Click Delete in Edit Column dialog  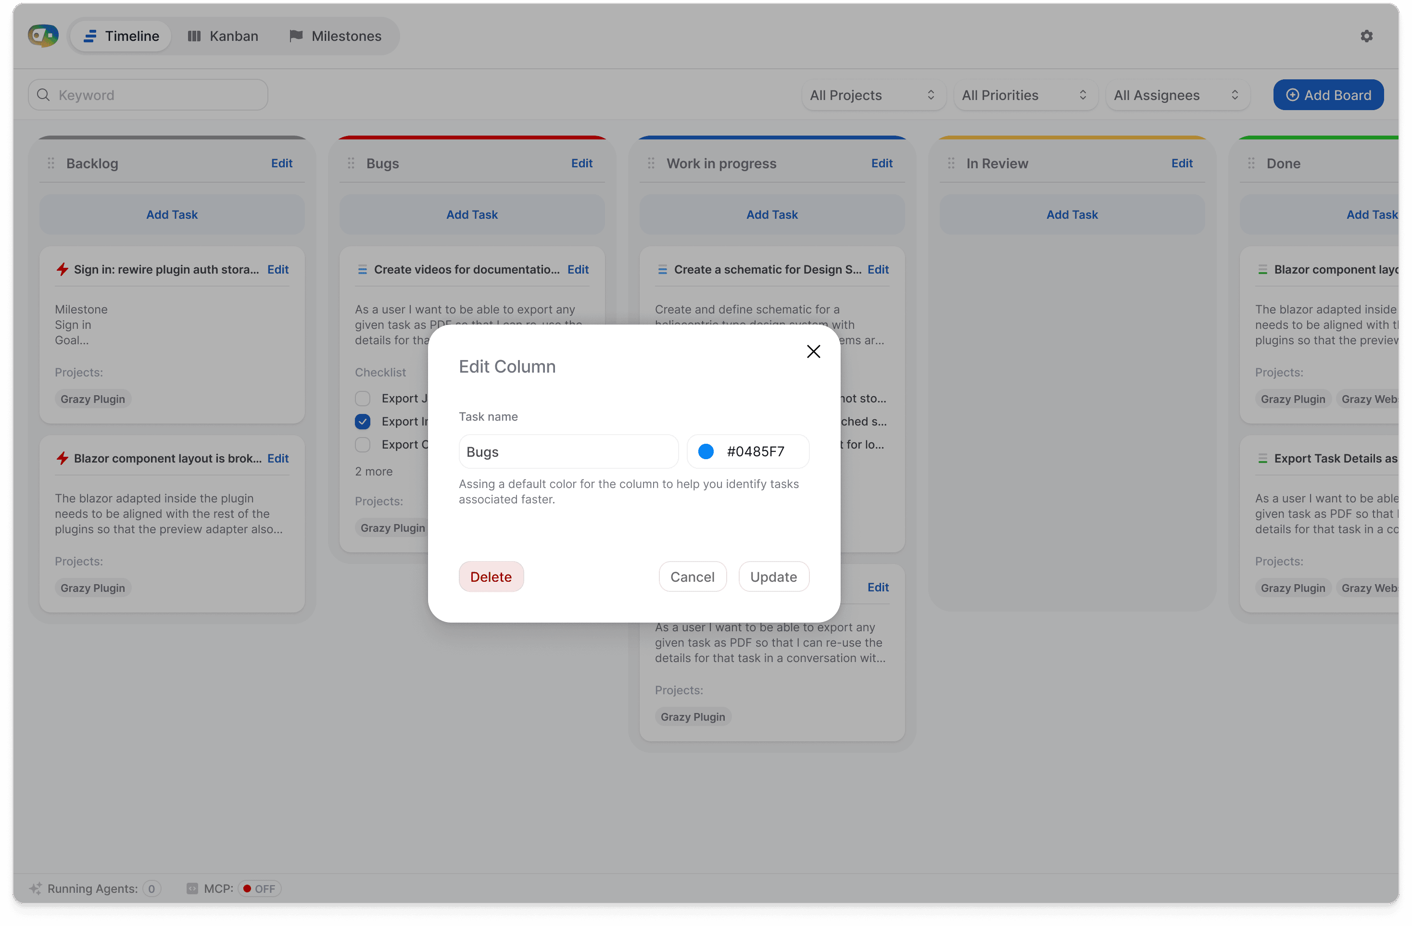(491, 576)
